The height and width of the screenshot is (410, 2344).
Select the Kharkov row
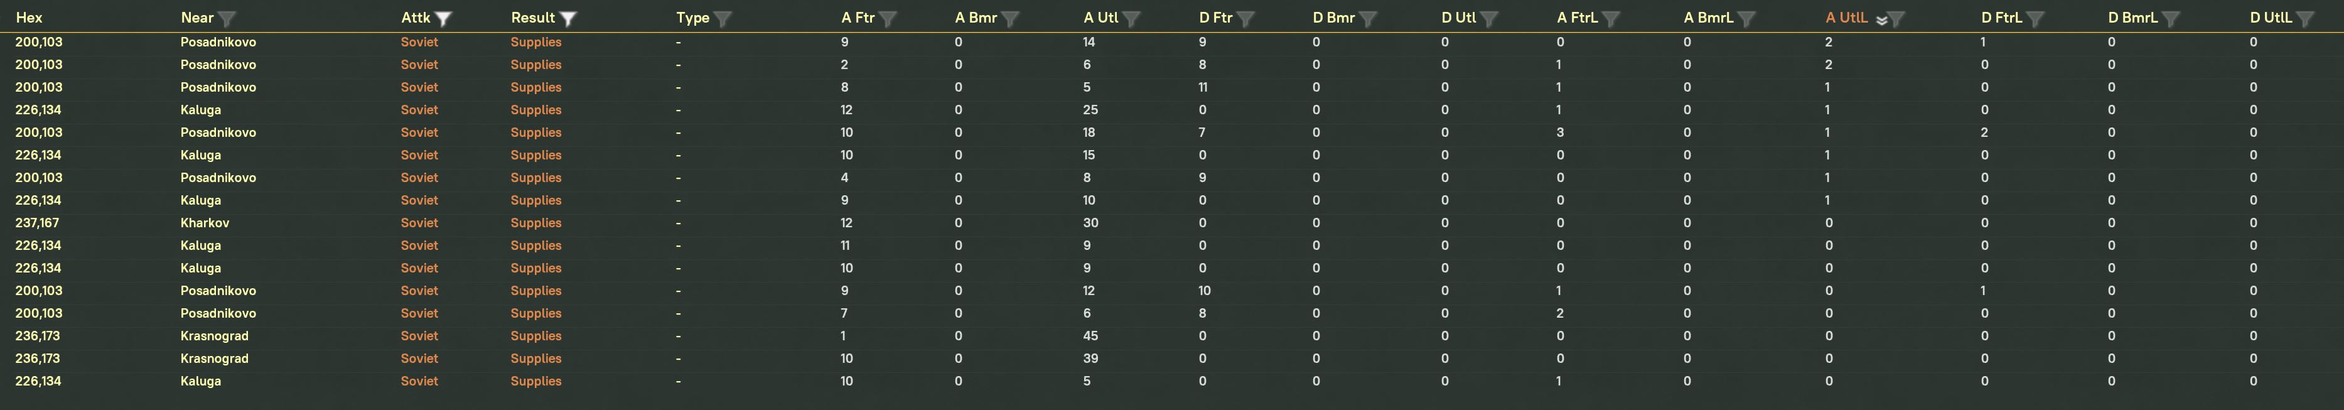(205, 224)
